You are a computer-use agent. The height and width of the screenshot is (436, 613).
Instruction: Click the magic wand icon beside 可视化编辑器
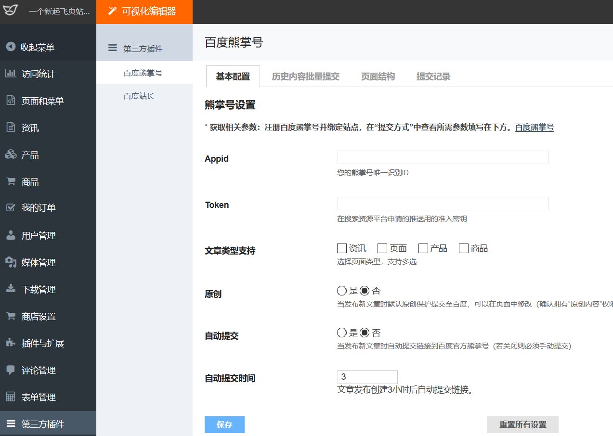point(112,11)
